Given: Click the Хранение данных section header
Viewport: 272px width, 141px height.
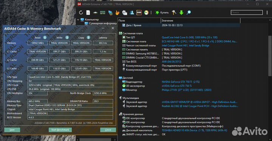Looking at the screenshot, I should pos(133,114).
